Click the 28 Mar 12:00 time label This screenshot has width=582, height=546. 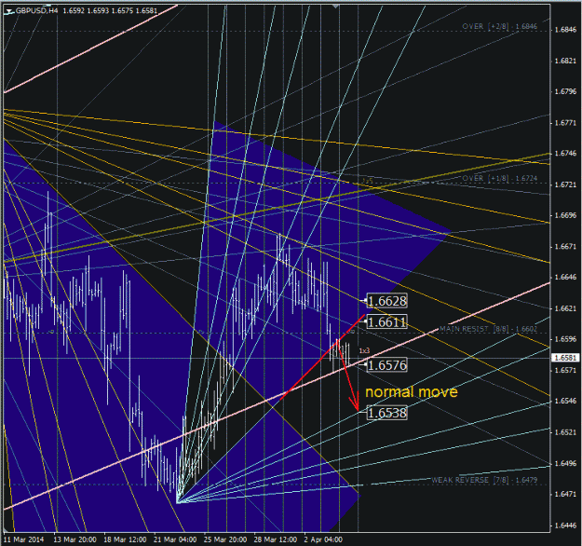[x=275, y=539]
